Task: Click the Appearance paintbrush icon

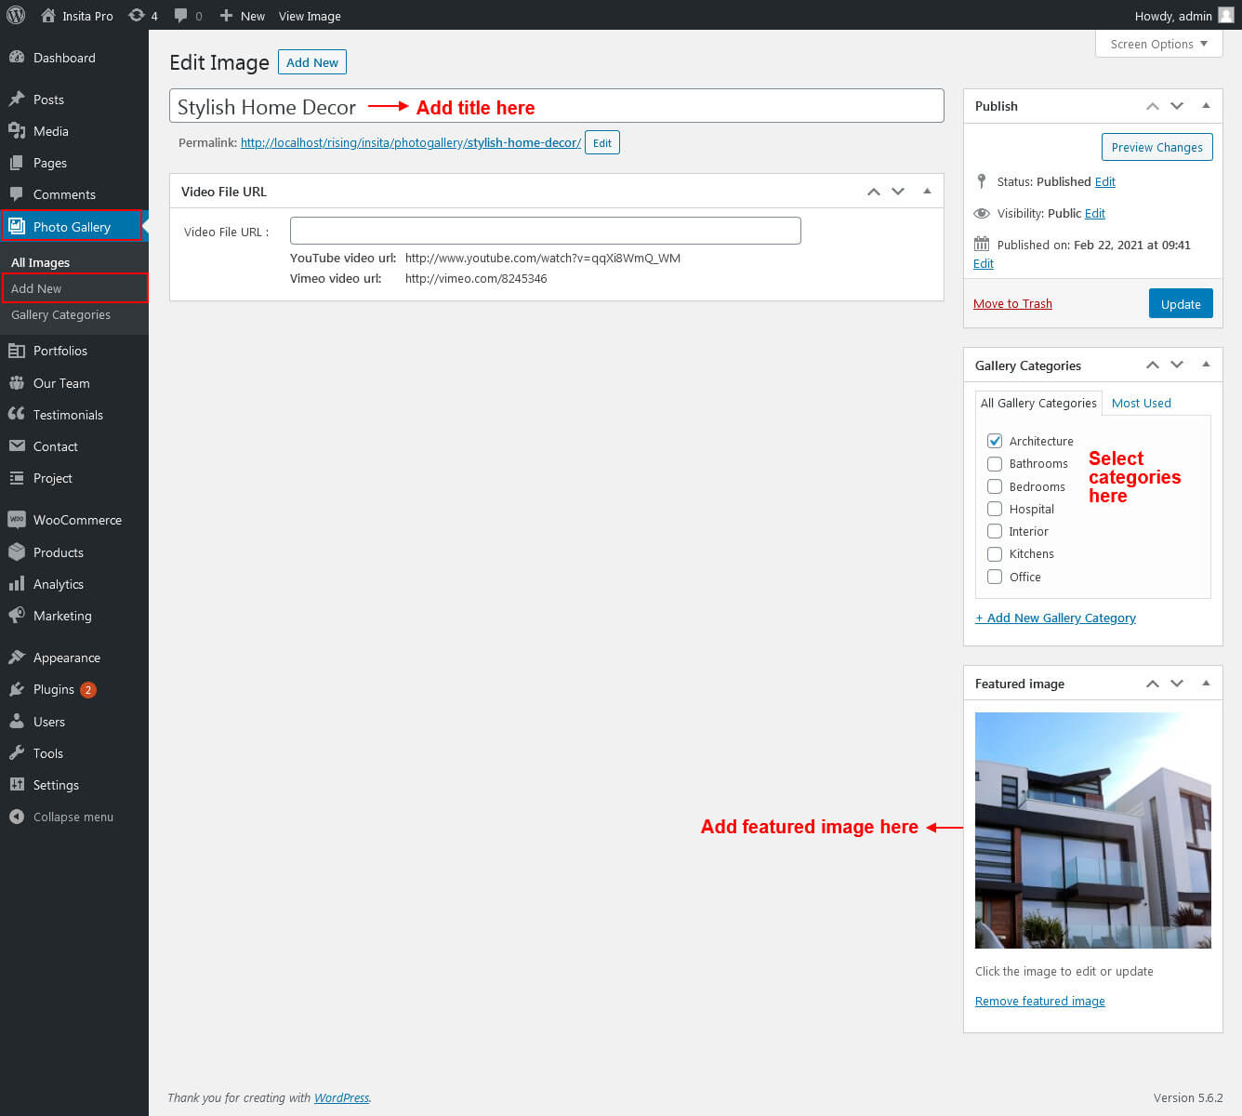Action: point(17,658)
